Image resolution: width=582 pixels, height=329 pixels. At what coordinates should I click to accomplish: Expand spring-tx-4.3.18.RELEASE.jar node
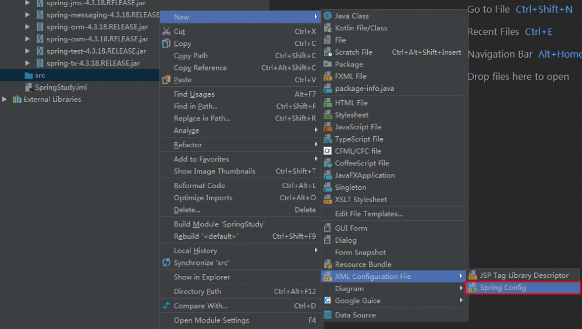click(27, 63)
